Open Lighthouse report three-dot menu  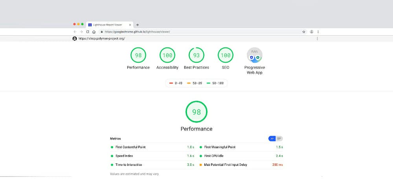[x=317, y=38]
